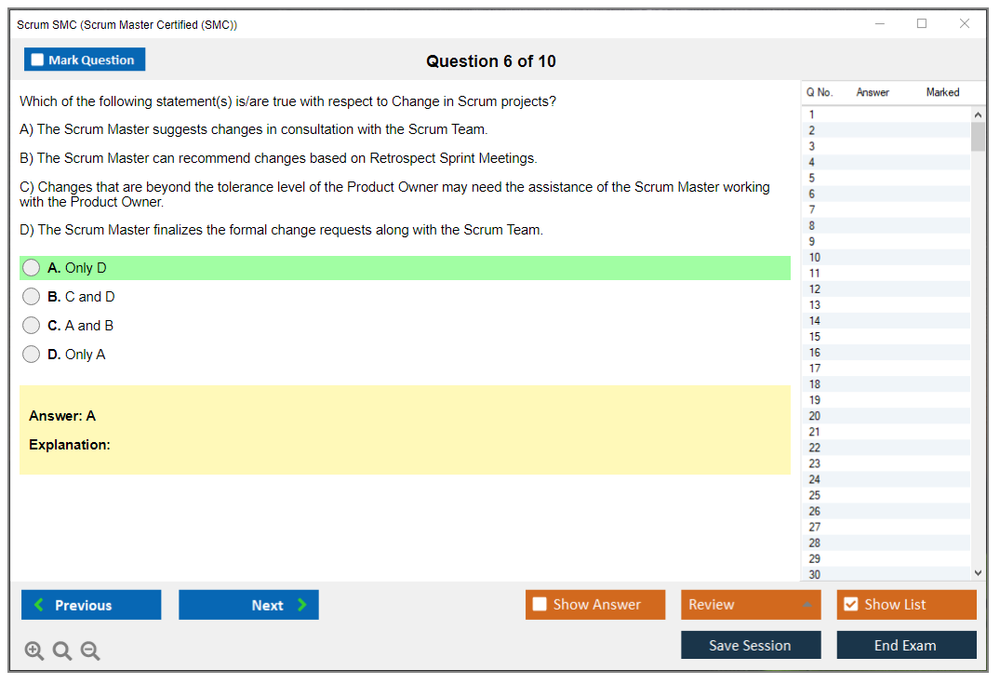Click the End Exam button

906,645
